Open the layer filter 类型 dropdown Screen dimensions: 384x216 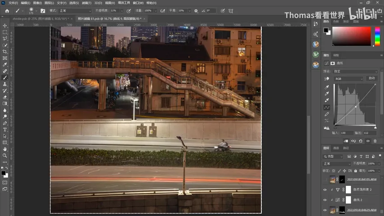coord(333,156)
